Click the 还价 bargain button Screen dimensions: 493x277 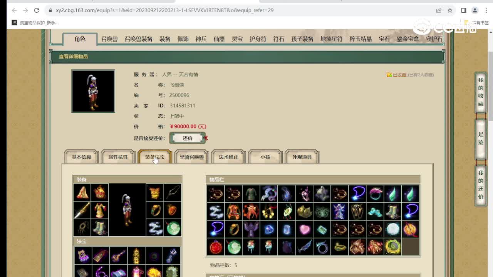pos(188,138)
